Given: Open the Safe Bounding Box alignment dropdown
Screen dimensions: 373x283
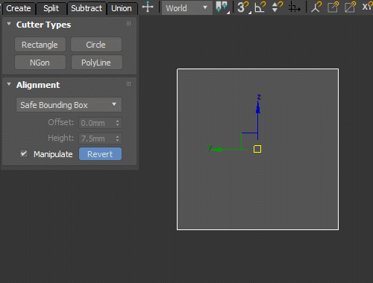Looking at the screenshot, I should 69,105.
